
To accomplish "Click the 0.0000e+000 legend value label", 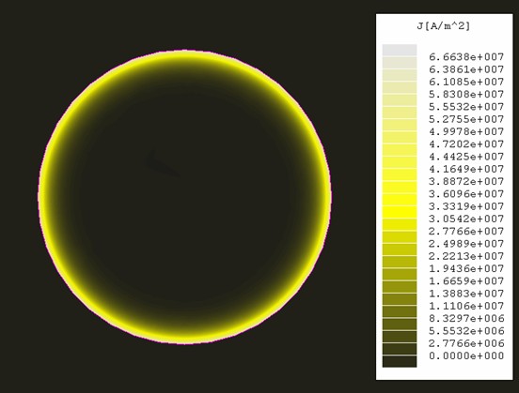I will [x=466, y=356].
